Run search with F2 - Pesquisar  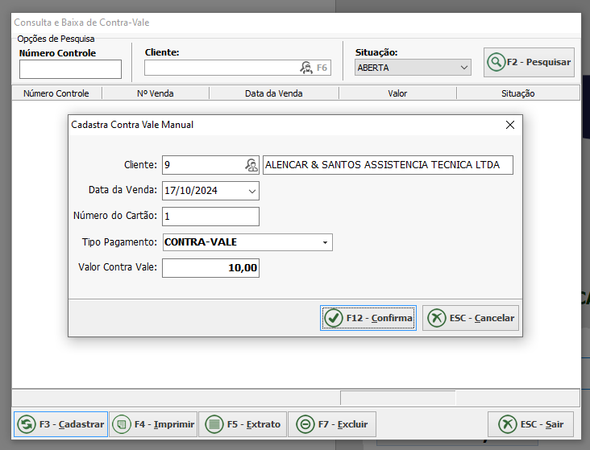click(529, 62)
